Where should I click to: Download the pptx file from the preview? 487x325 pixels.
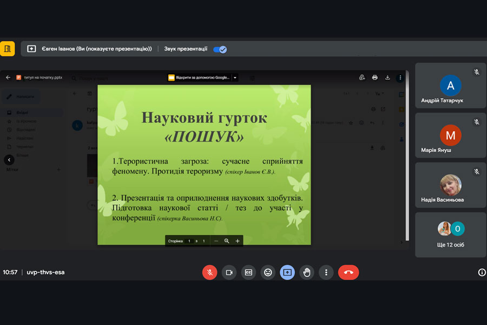(387, 77)
